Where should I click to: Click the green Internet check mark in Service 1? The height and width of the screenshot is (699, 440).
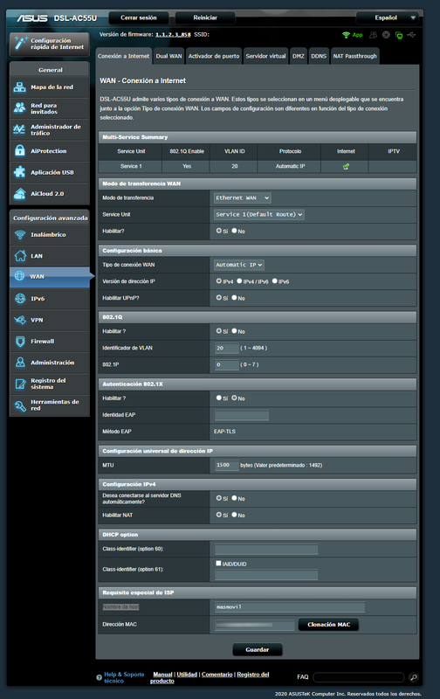[x=346, y=166]
